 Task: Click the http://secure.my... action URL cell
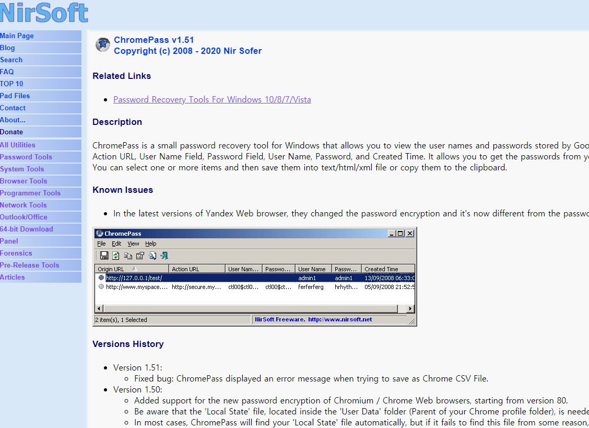(196, 287)
